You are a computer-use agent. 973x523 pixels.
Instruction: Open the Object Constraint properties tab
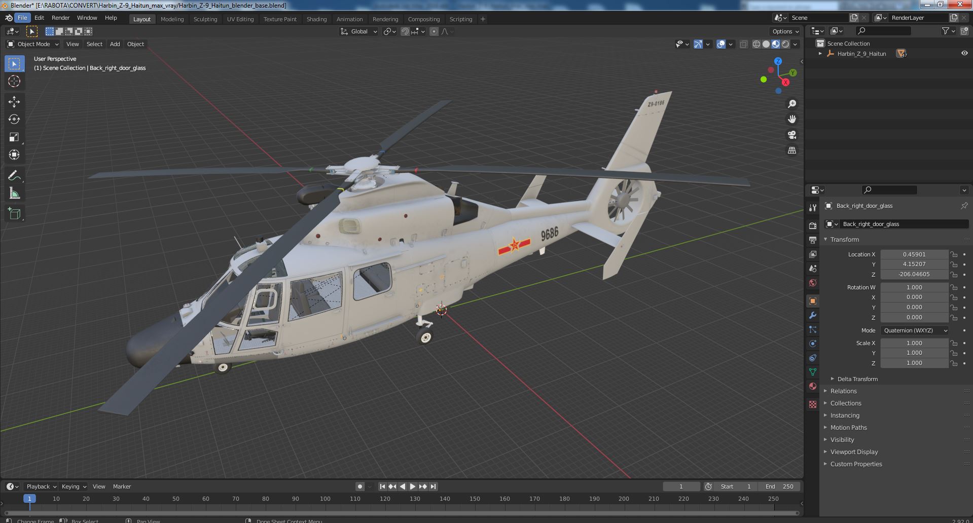[813, 358]
